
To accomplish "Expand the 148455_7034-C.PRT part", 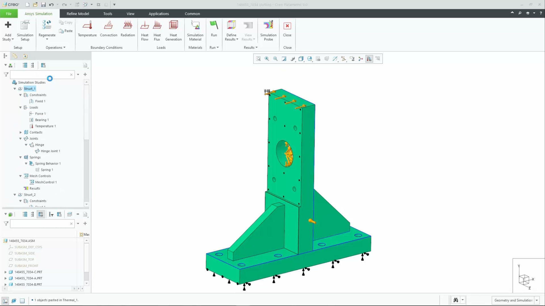I will 5,272.
